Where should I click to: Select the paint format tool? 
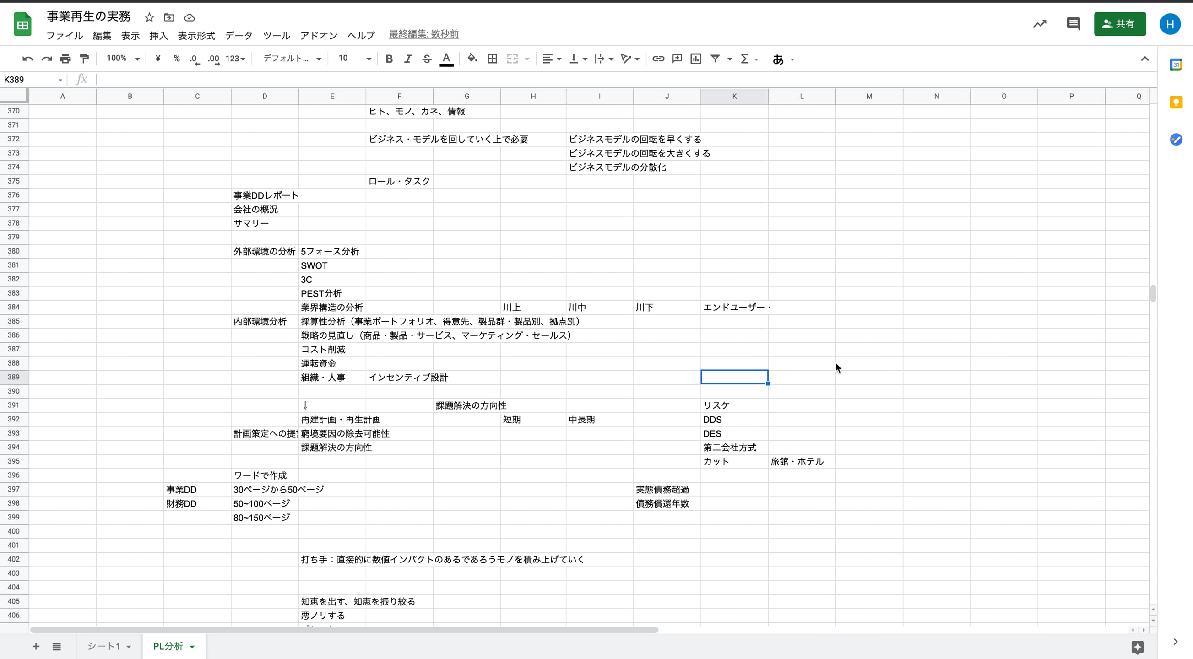tap(84, 59)
